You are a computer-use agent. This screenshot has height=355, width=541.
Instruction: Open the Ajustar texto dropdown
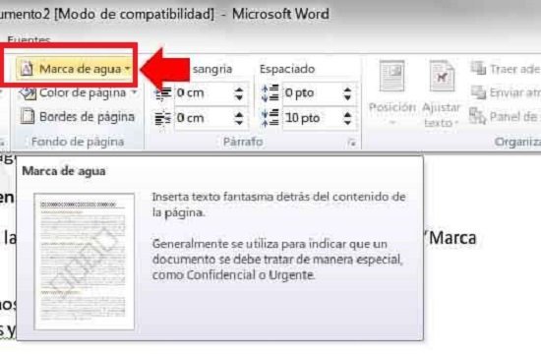click(442, 93)
